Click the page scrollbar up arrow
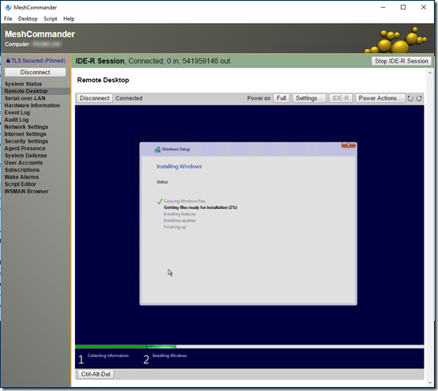The image size is (438, 391). coord(429,73)
